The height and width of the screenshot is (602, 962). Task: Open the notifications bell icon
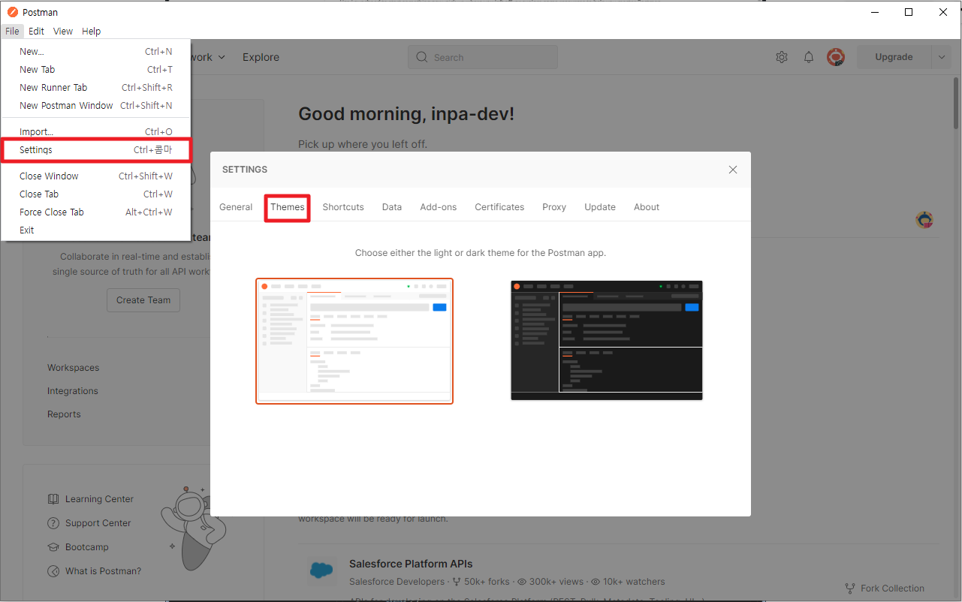pyautogui.click(x=809, y=57)
